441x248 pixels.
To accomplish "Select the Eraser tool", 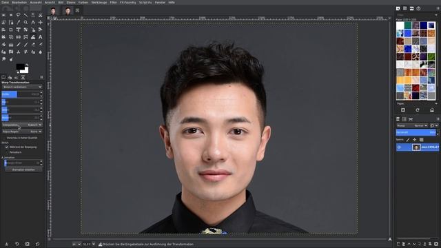I will [33, 44].
